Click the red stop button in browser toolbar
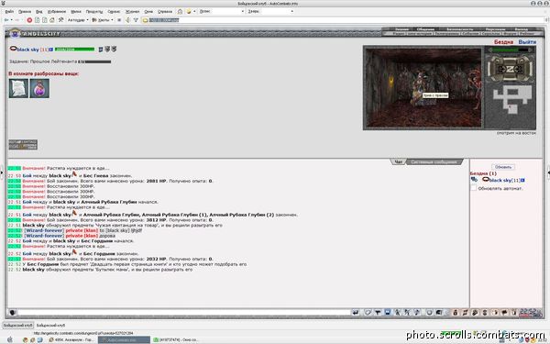The image size is (550, 344). pyautogui.click(x=29, y=20)
